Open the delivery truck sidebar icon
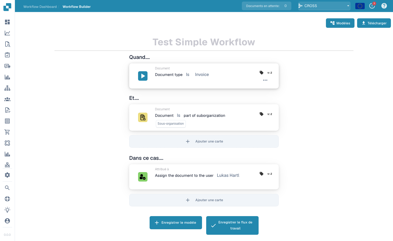 coord(7,66)
